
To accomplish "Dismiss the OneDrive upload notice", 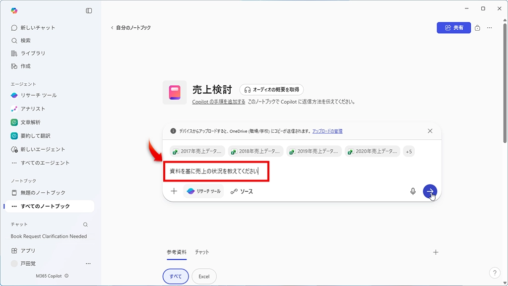I will [430, 131].
